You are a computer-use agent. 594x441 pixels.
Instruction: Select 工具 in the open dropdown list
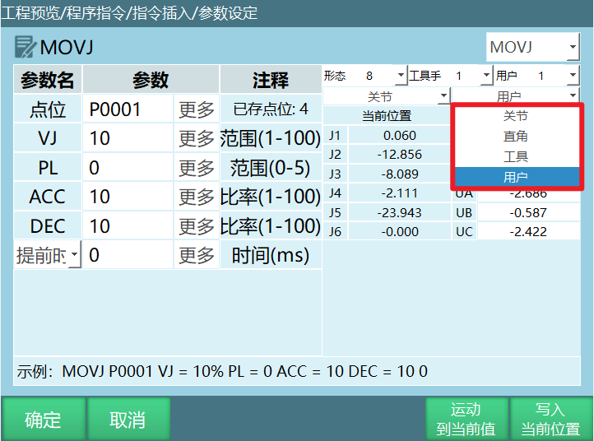[516, 156]
